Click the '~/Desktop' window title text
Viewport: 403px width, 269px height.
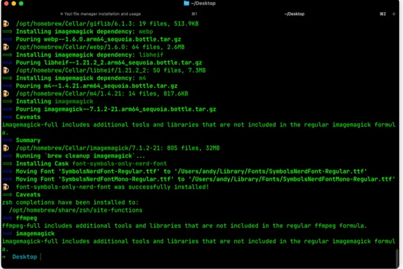click(x=203, y=3)
